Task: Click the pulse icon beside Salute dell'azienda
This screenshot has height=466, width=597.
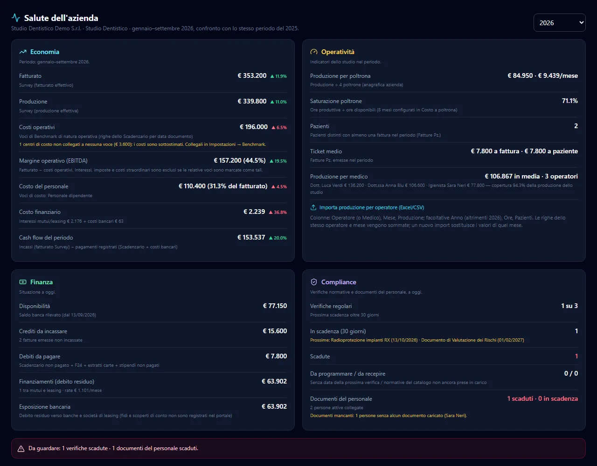Action: pos(16,18)
